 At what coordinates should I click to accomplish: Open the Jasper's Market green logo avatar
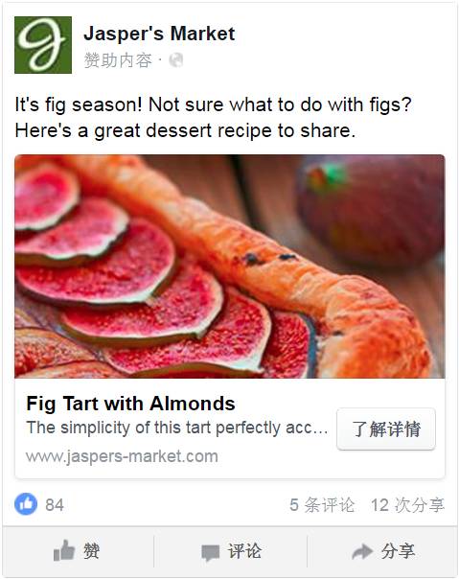(x=43, y=45)
